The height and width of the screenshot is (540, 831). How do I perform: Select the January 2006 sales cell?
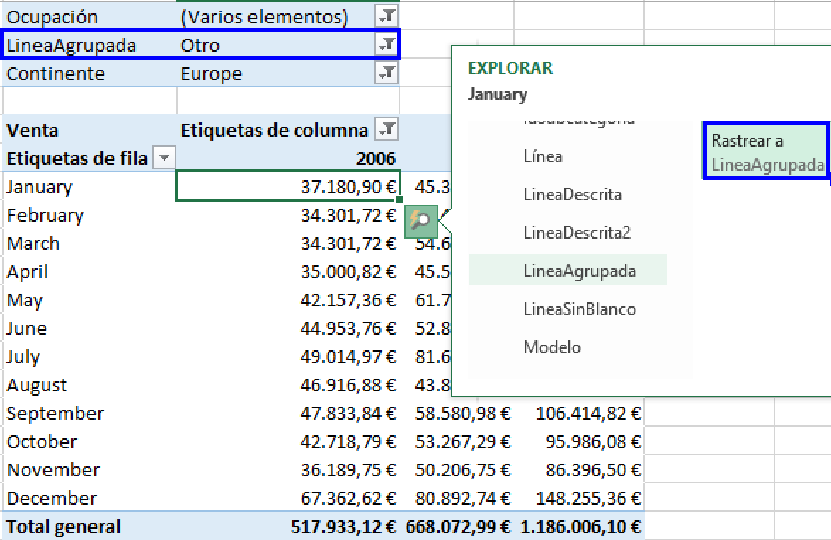coord(287,186)
